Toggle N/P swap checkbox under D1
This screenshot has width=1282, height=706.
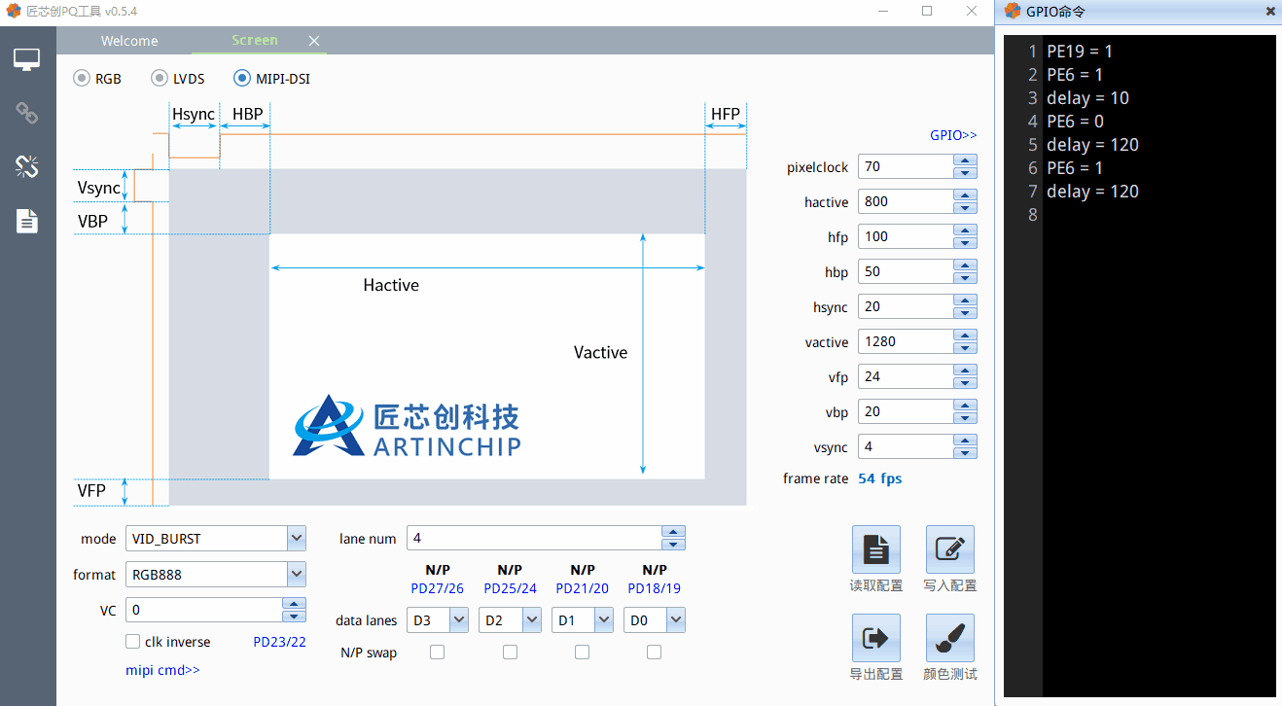click(582, 653)
